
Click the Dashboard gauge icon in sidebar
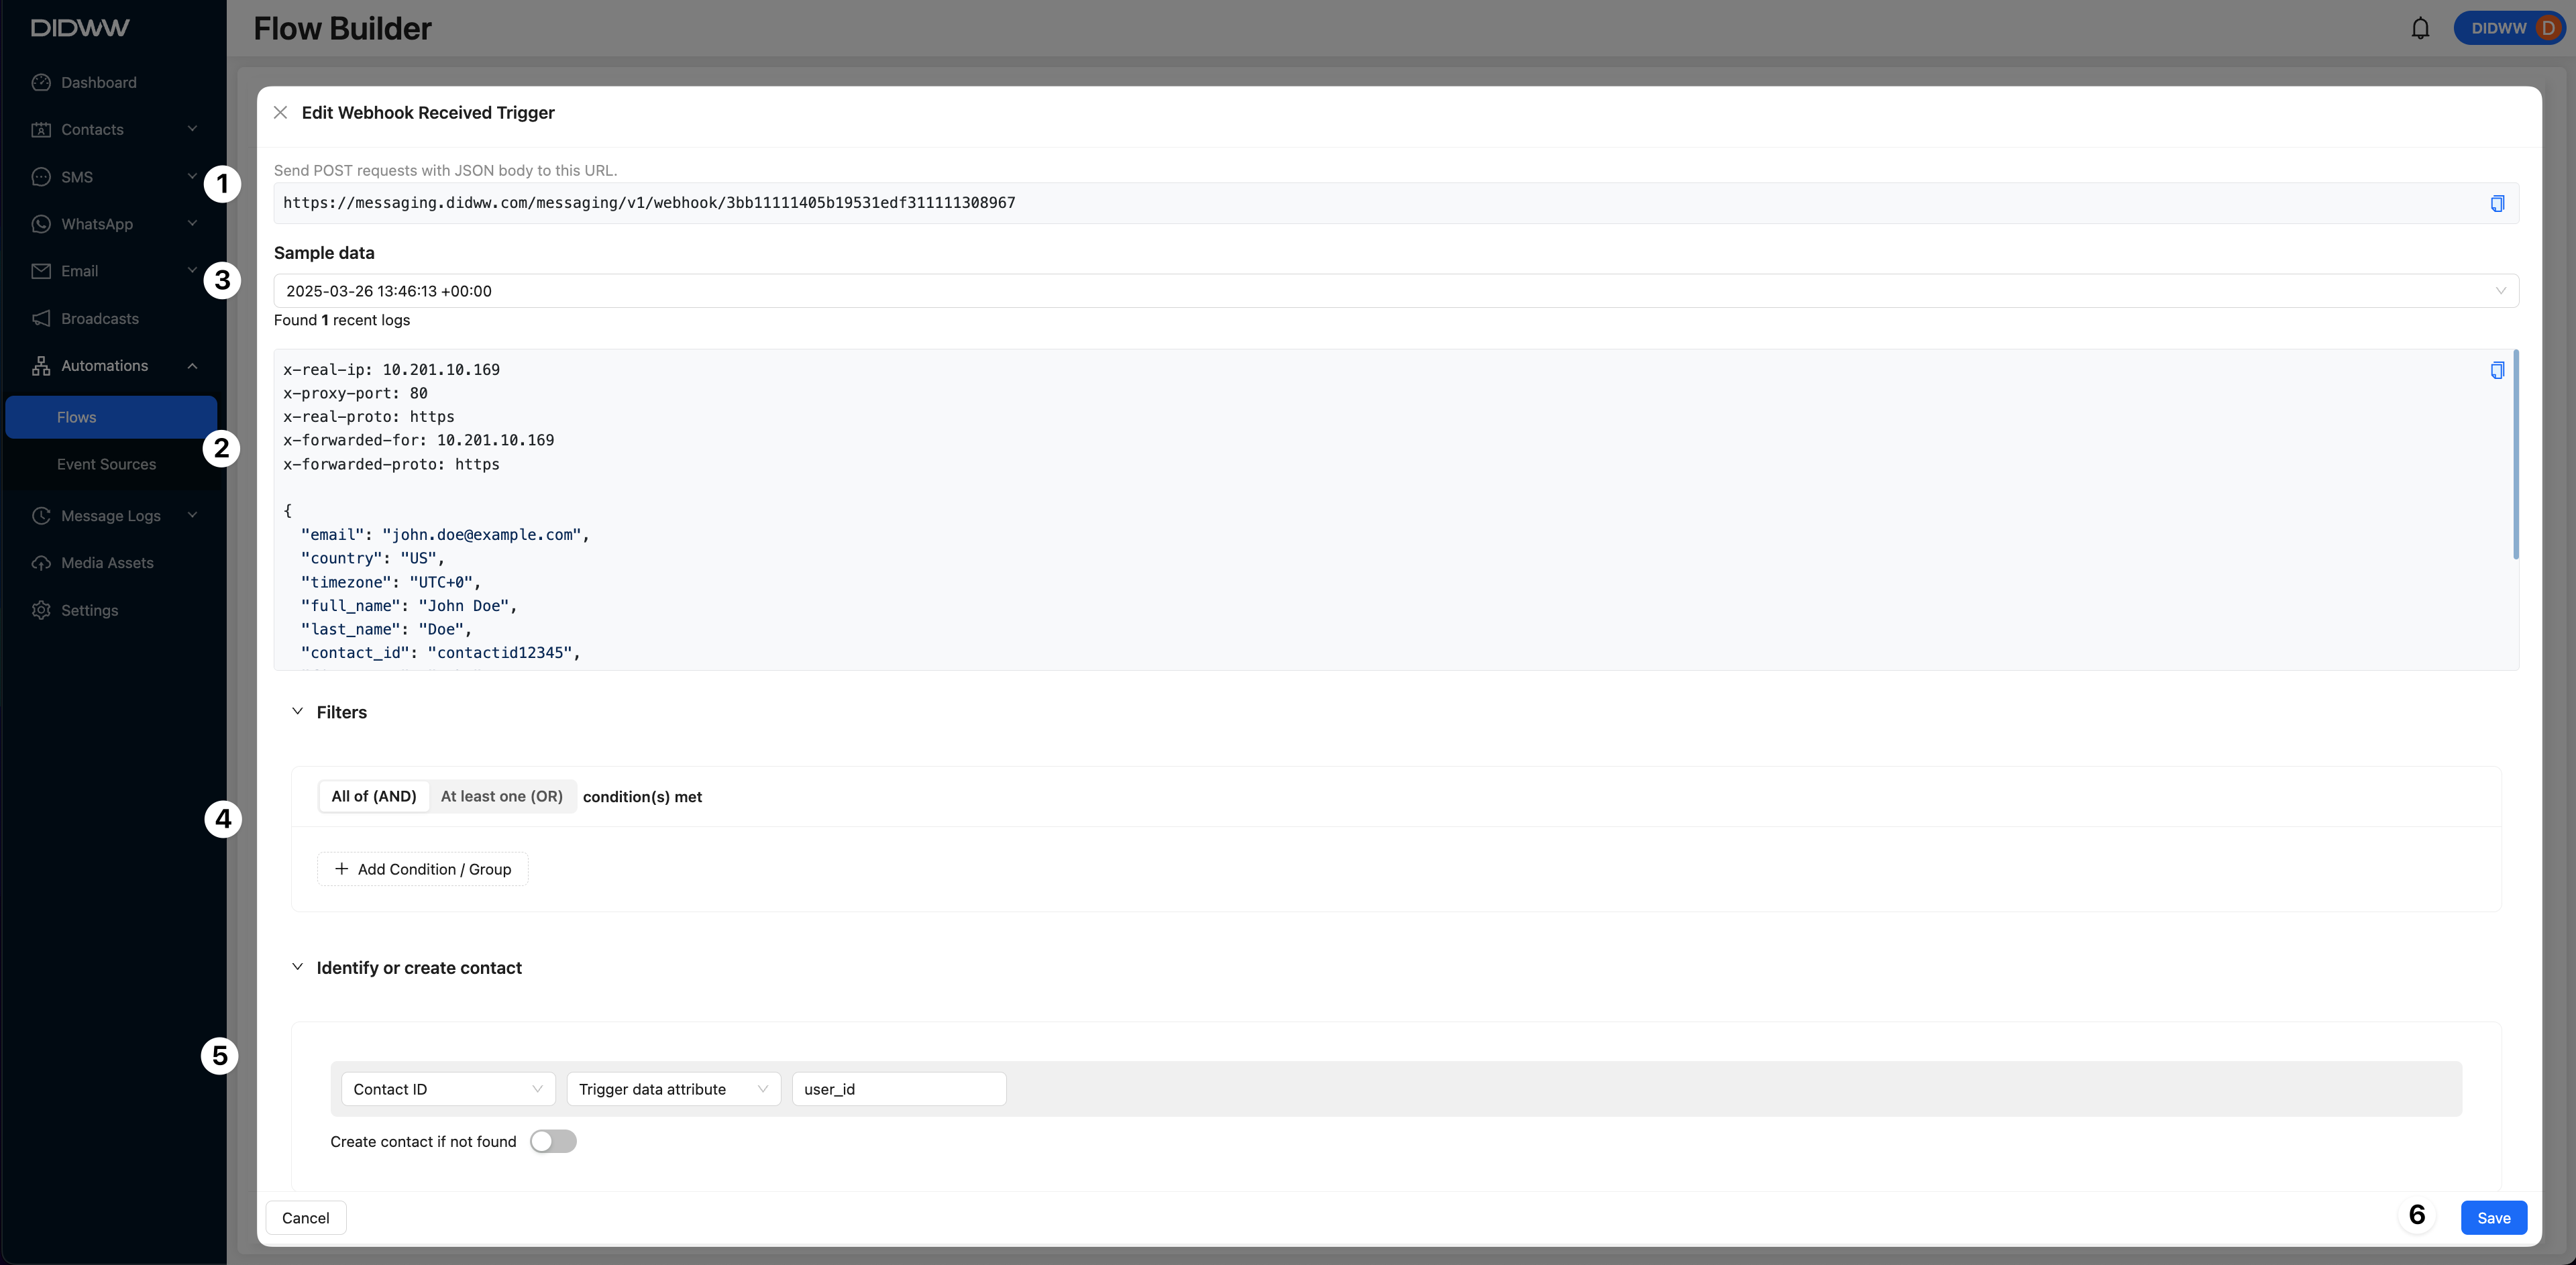click(x=41, y=82)
